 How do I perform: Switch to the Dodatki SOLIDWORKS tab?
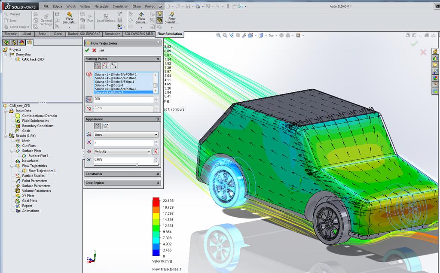click(84, 34)
